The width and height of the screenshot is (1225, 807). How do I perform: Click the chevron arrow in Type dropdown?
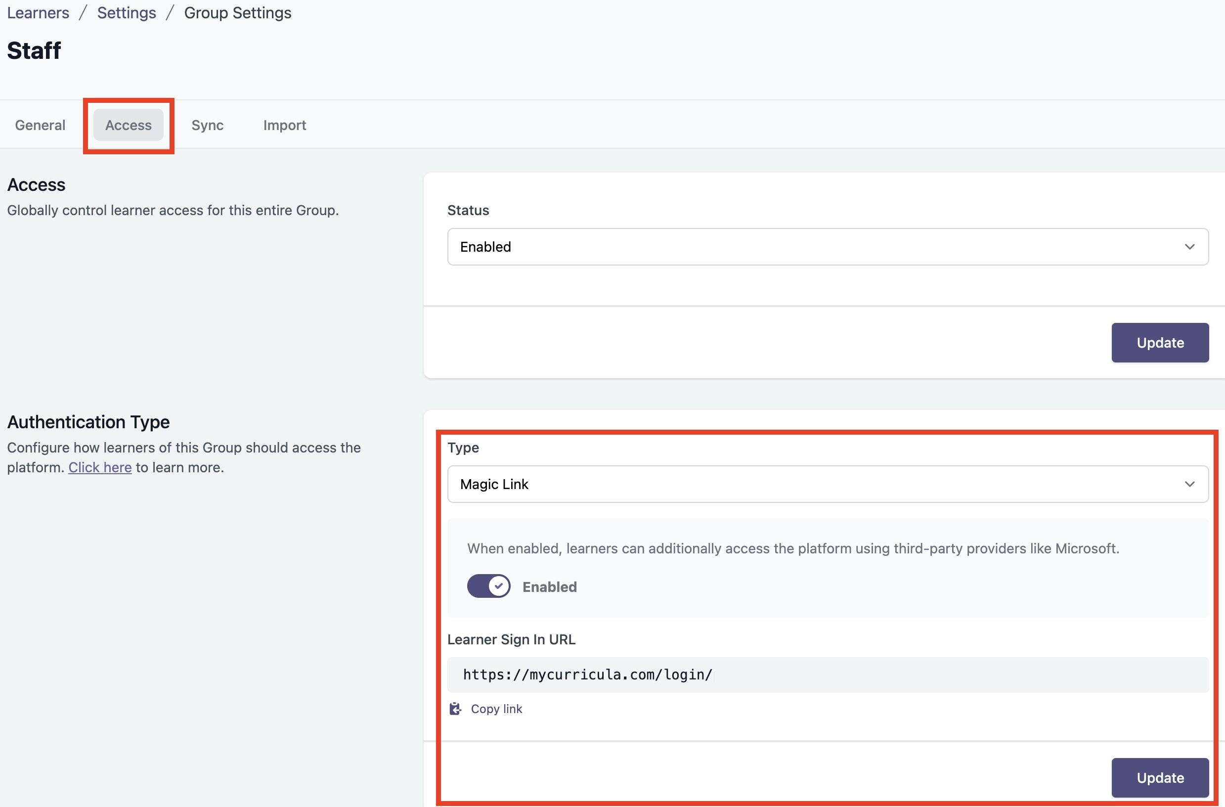(1189, 484)
